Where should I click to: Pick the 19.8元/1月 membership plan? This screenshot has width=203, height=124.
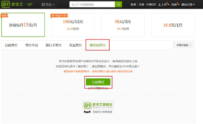(x=173, y=25)
